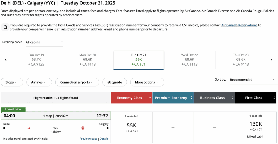Click the next dates right arrow

[271, 60]
